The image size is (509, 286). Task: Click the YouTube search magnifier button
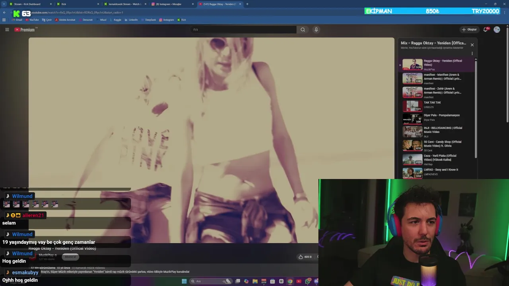[x=303, y=29]
